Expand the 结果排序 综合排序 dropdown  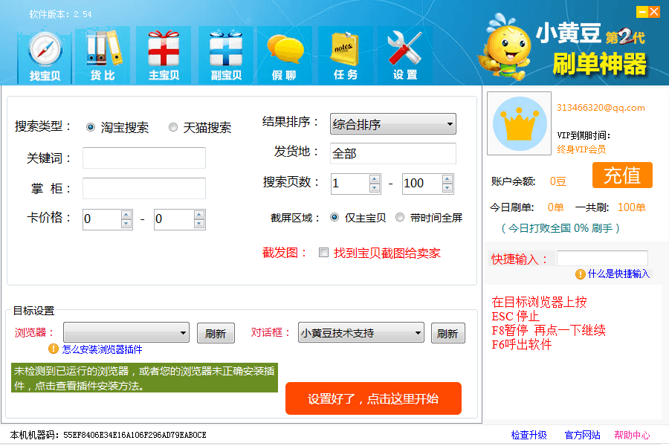point(393,124)
